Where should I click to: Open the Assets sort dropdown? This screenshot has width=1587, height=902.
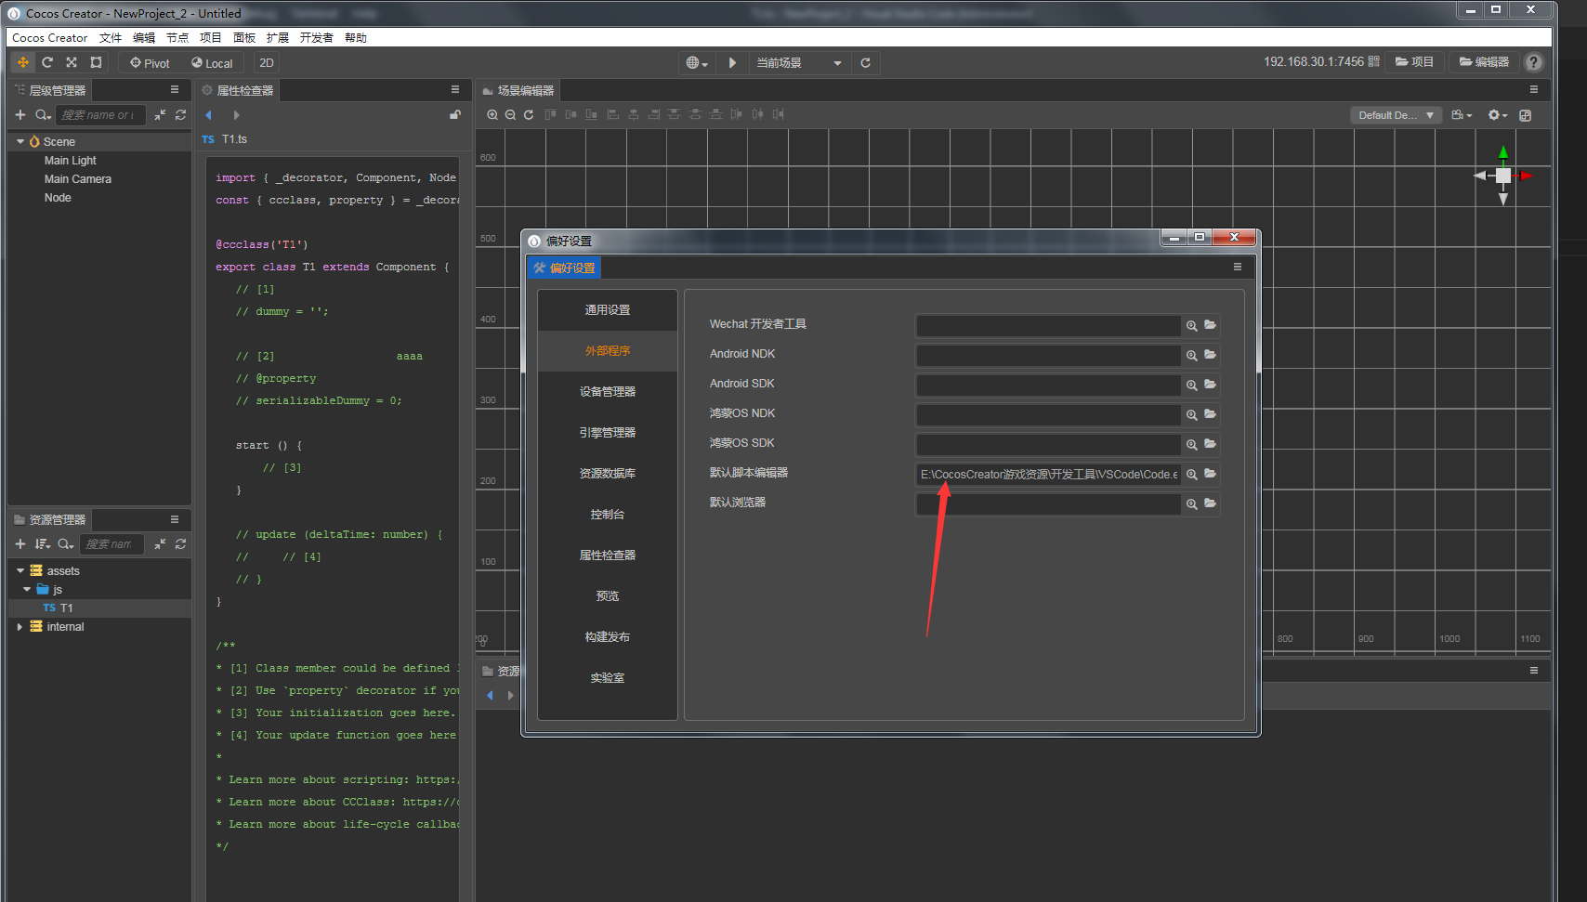[x=43, y=544]
